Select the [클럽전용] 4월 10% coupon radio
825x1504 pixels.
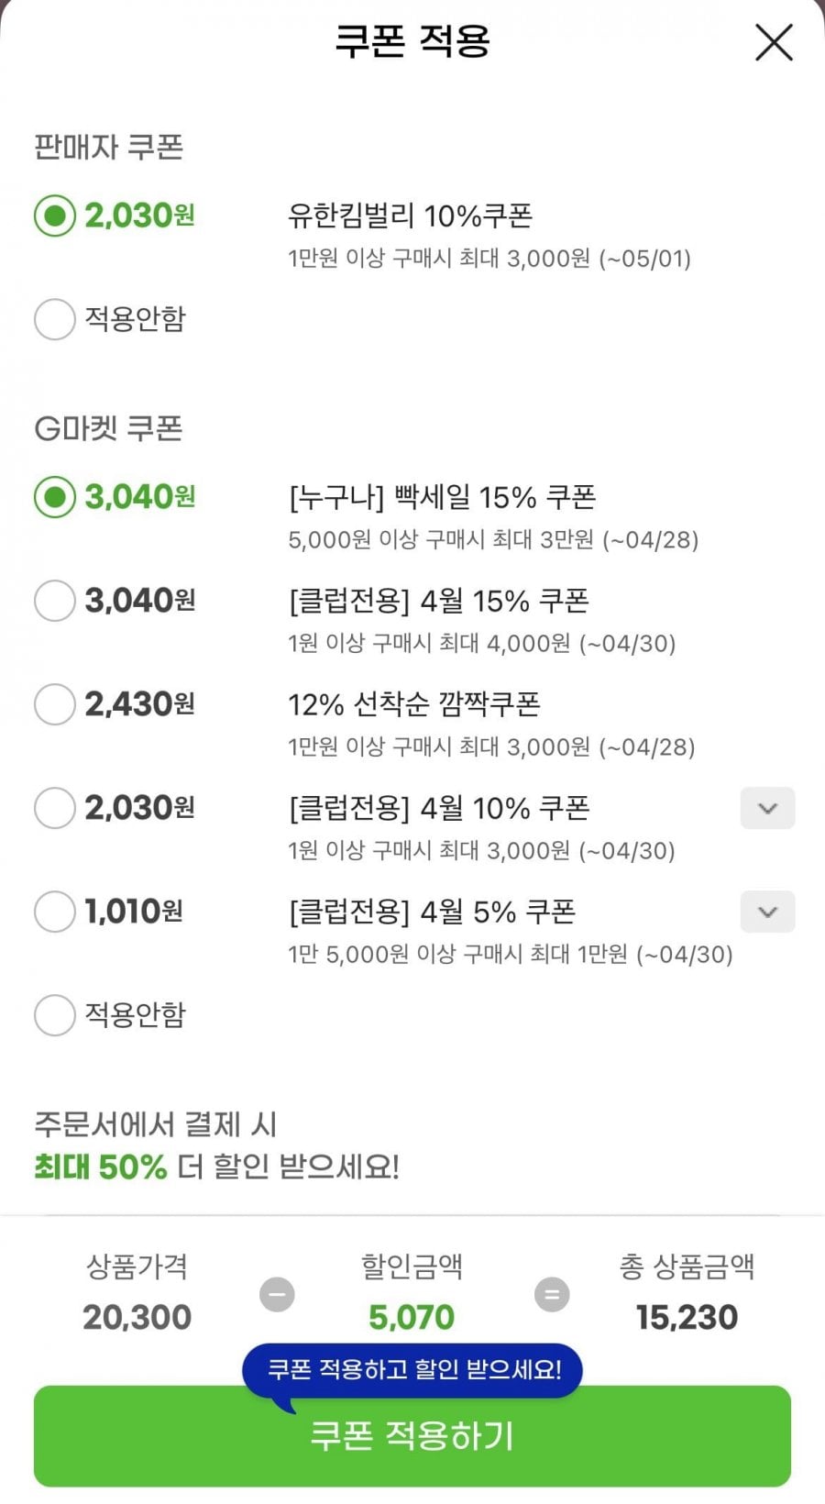[55, 808]
